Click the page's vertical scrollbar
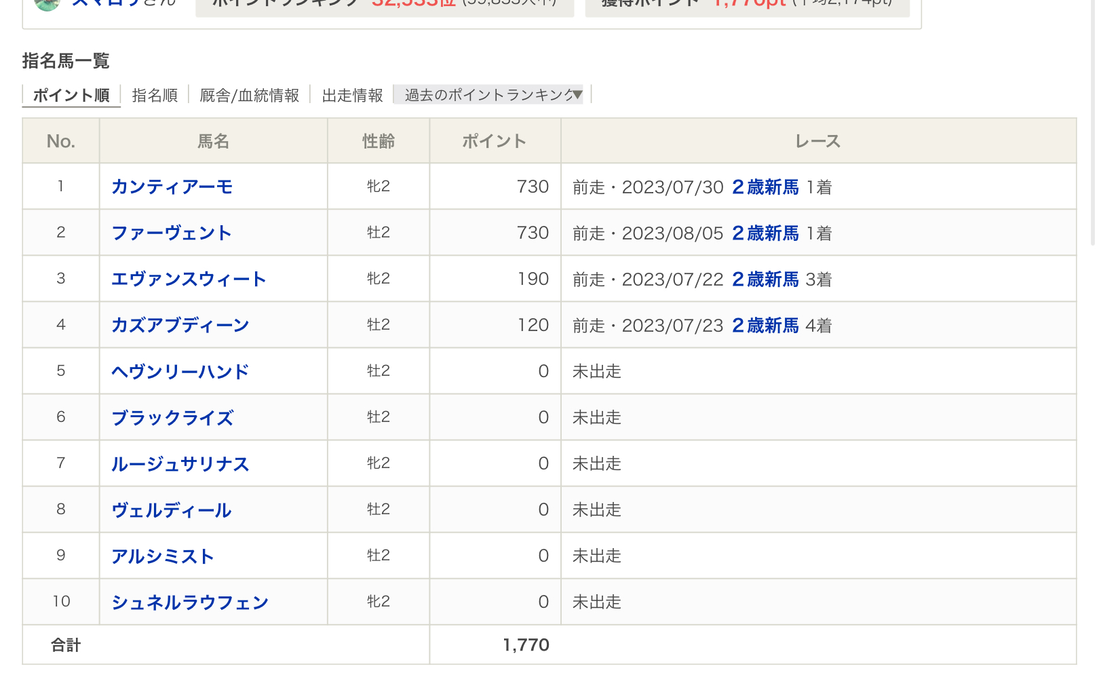This screenshot has height=673, width=1099. (x=1094, y=122)
